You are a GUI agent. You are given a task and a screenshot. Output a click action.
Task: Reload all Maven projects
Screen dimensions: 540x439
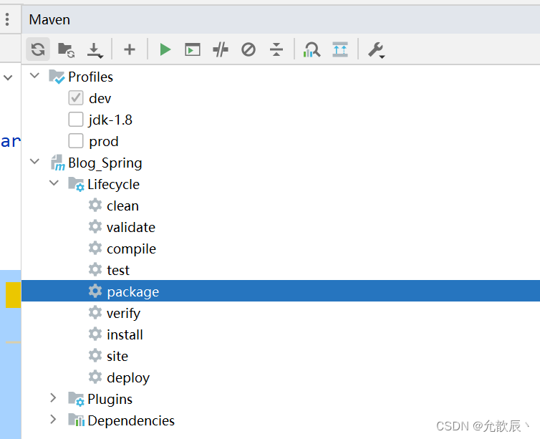coord(38,49)
